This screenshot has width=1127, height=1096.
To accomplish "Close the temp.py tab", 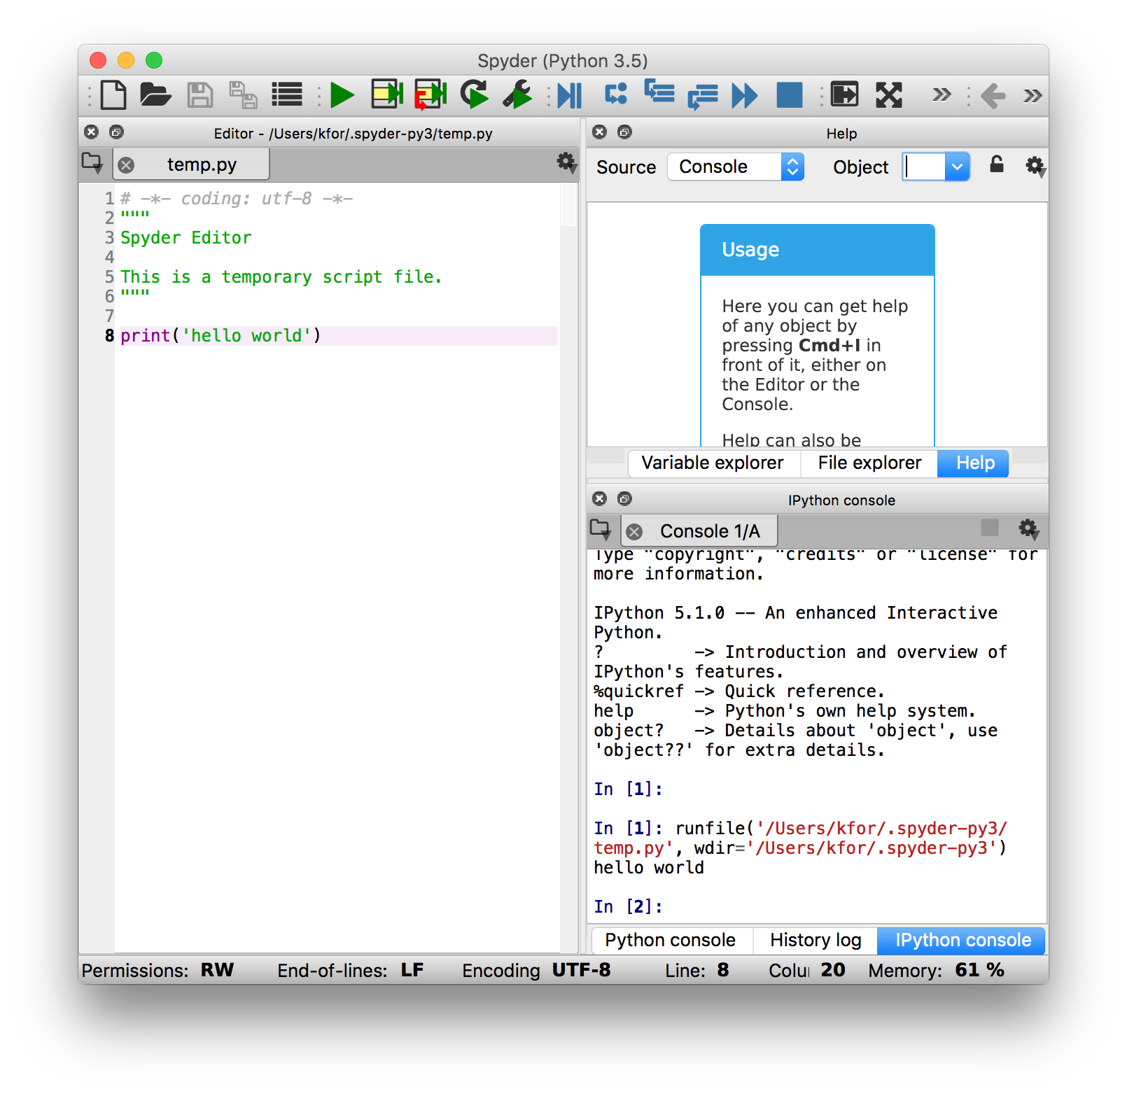I will [126, 165].
